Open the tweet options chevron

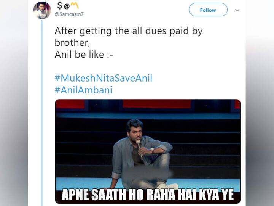(237, 10)
